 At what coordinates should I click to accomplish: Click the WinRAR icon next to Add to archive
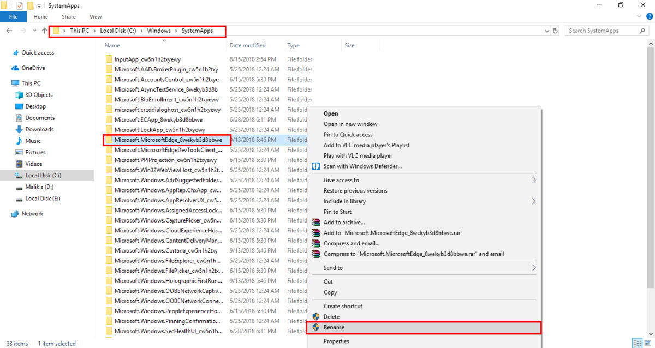tap(315, 222)
